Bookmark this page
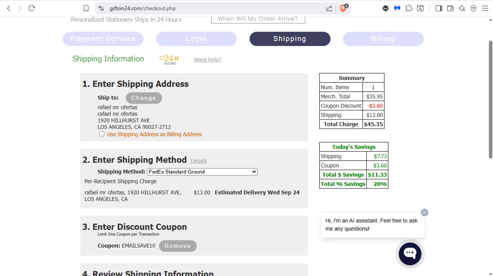This screenshot has height=276, width=493. pyautogui.click(x=86, y=8)
